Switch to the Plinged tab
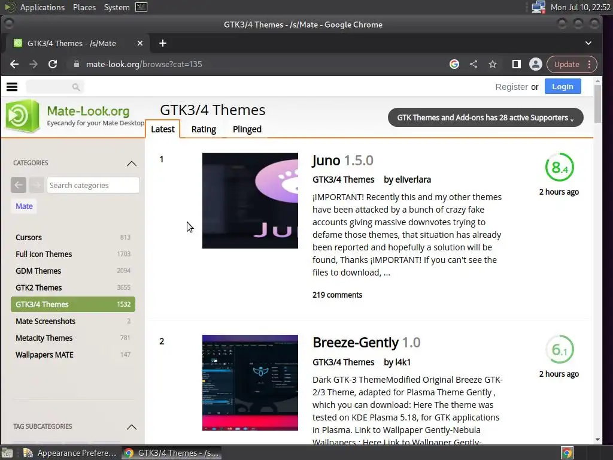Screen dimensions: 613x460 point(247,129)
